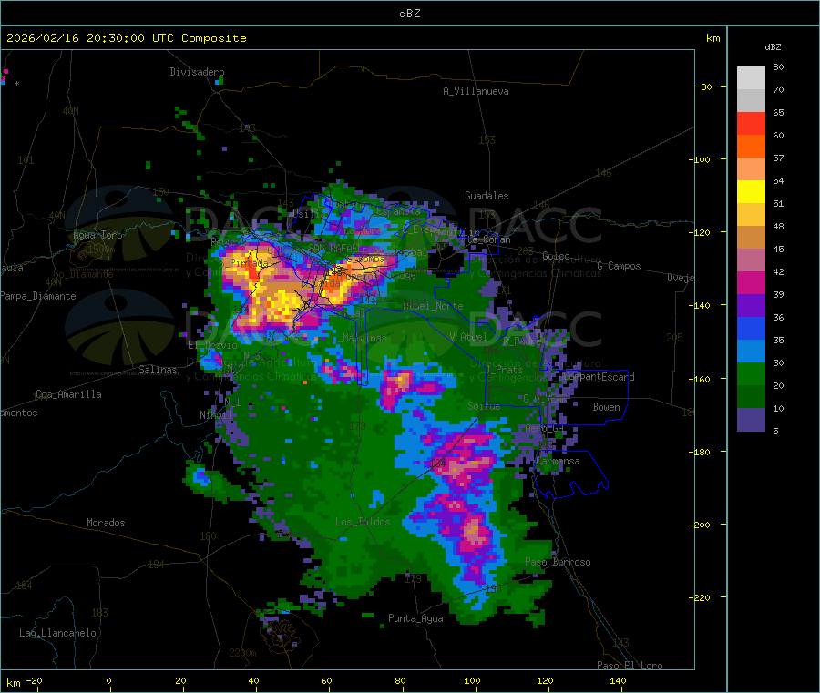Click the Los_Toldos label
Viewport: 820px width, 693px height.
(x=363, y=522)
